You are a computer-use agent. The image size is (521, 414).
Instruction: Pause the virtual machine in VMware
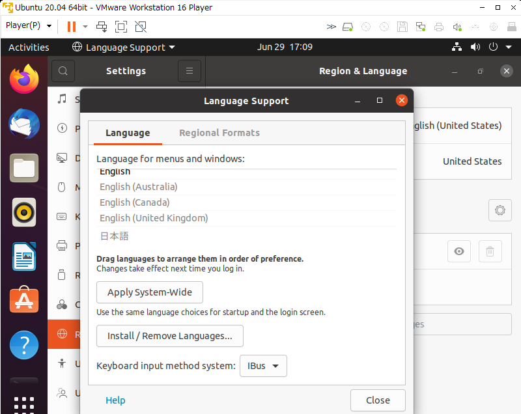click(x=72, y=27)
